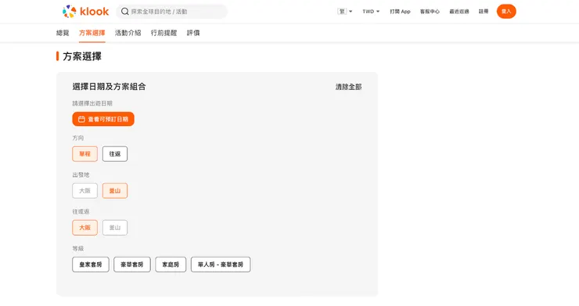This screenshot has height=306, width=579.
Task: Click the 打開 App link
Action: click(x=400, y=12)
